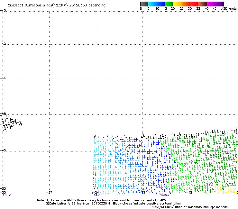
Task: Click the 'Note: 1) Times are GMT' footnote
Action: pyautogui.click(x=55, y=200)
